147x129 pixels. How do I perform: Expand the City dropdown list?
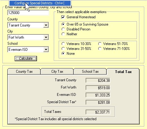pos(46,37)
